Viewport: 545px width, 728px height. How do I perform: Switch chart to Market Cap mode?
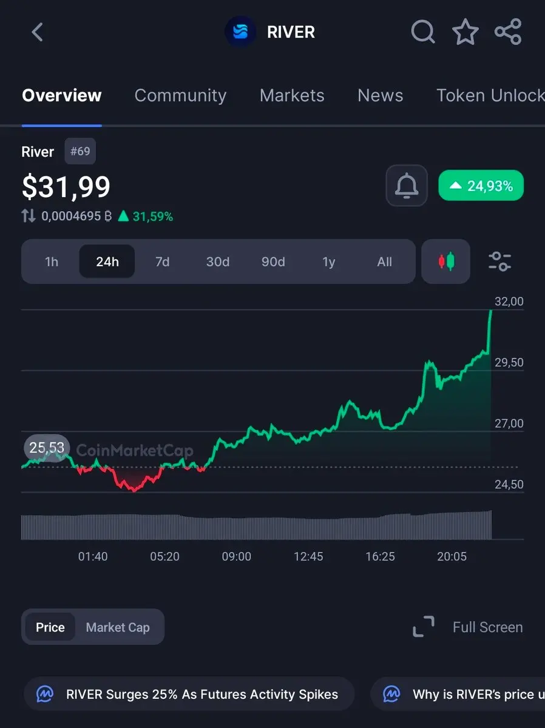pyautogui.click(x=118, y=627)
